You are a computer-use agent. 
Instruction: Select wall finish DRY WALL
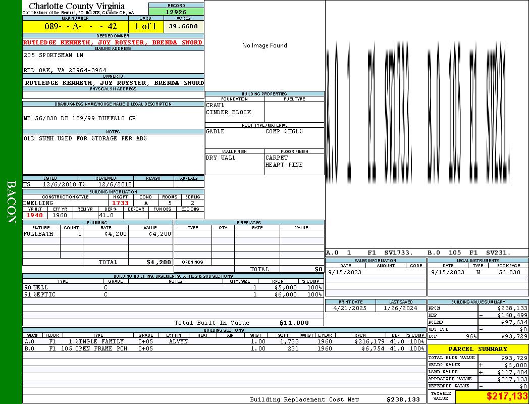pos(221,158)
